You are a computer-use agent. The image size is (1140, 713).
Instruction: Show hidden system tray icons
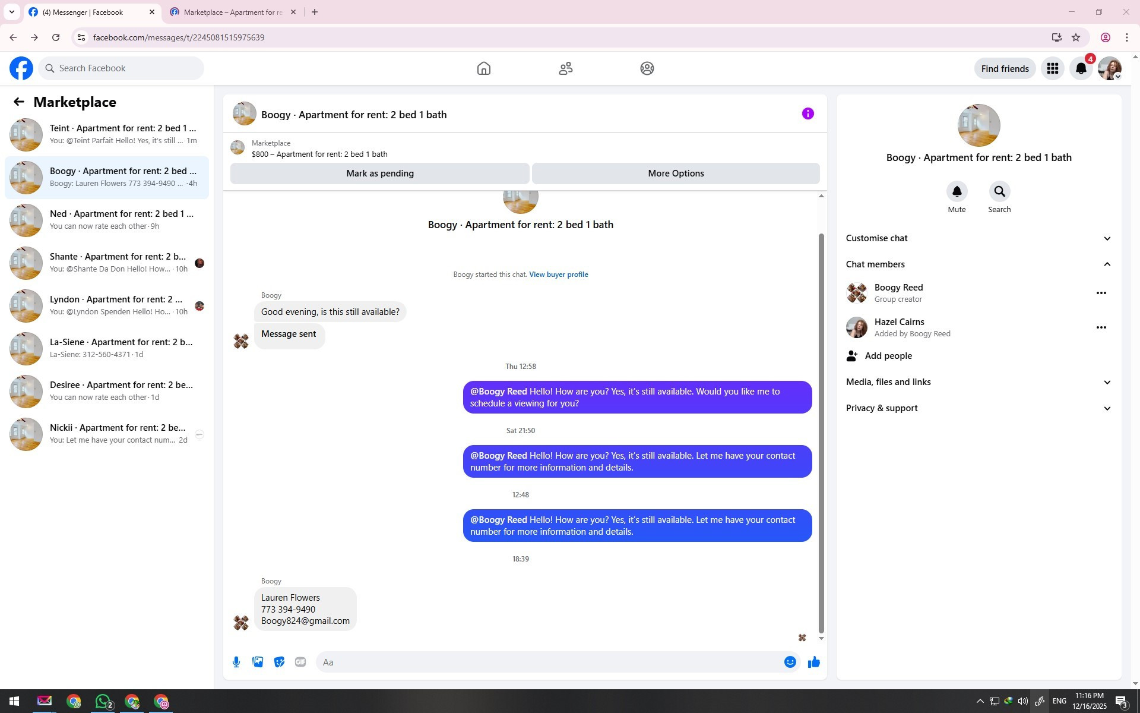[980, 702]
